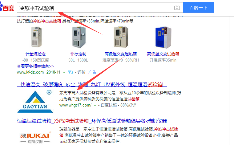Image resolution: width=234 pixels, height=145 pixels.
Task: Click the 88%好评 rating link
Action: (x=128, y=105)
